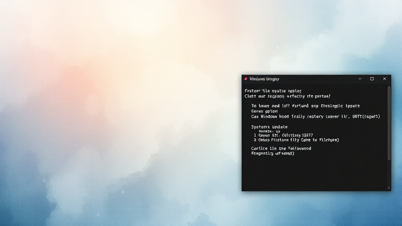Maximize the terminal window
Screen dimensions: 402x226
[372, 79]
